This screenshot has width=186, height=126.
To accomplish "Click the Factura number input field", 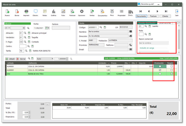I will (x=61, y=28).
